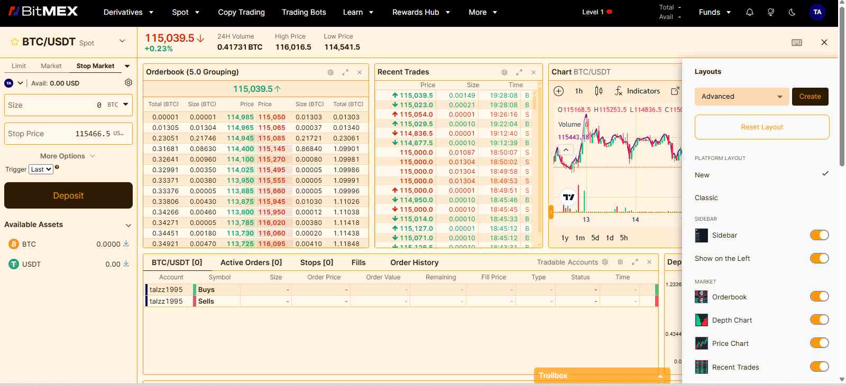Toggle the Orderbook widget switch
The image size is (846, 386).
[820, 296]
